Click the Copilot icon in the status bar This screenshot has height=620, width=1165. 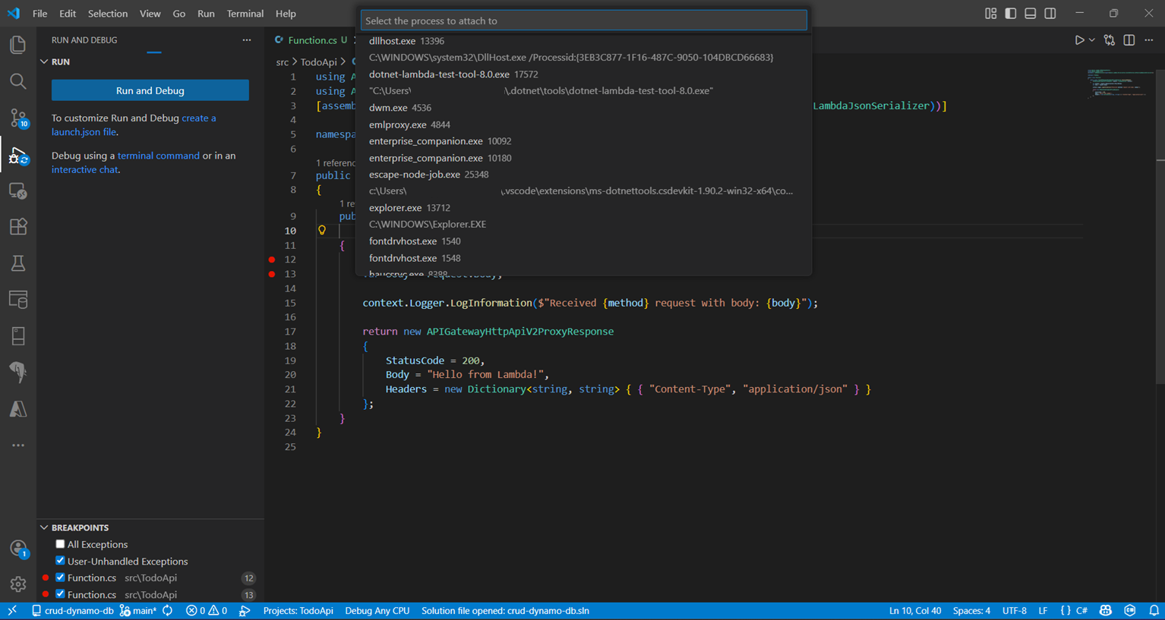[x=1106, y=610]
